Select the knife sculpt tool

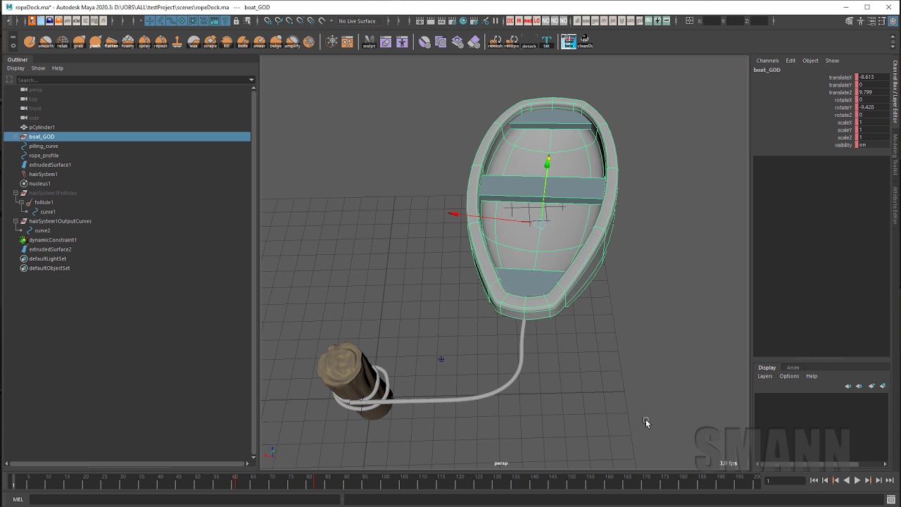[x=243, y=42]
